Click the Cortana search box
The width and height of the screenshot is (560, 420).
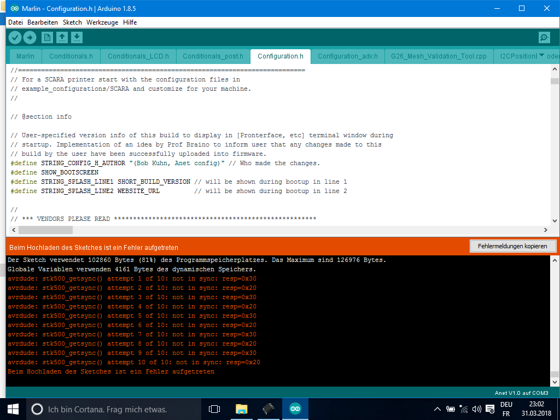(x=114, y=409)
